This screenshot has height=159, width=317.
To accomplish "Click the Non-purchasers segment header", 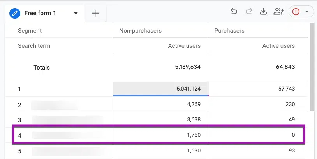I will click(140, 31).
